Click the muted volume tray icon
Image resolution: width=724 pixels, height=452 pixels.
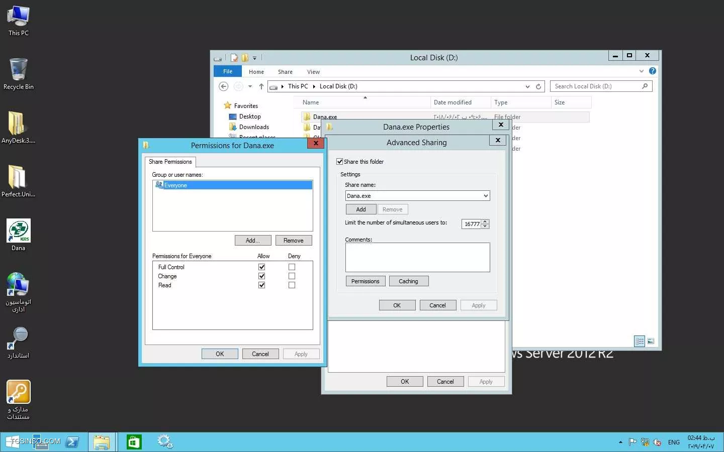click(657, 442)
